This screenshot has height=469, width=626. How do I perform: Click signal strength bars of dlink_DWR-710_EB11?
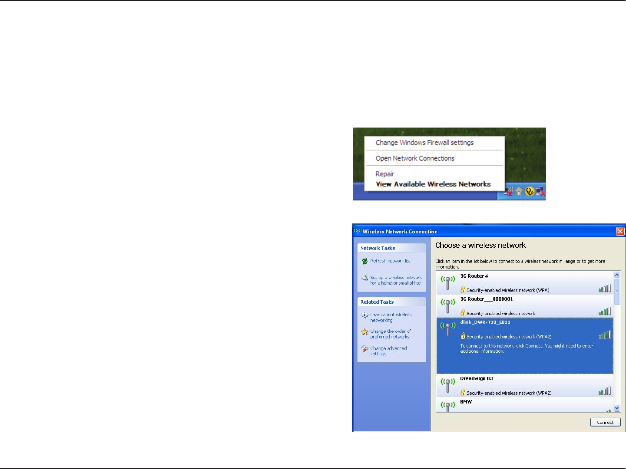click(x=605, y=335)
